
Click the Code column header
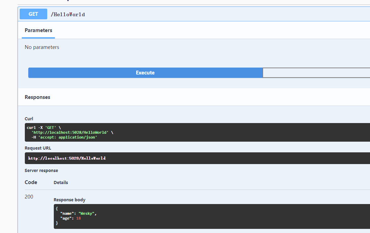[31, 182]
